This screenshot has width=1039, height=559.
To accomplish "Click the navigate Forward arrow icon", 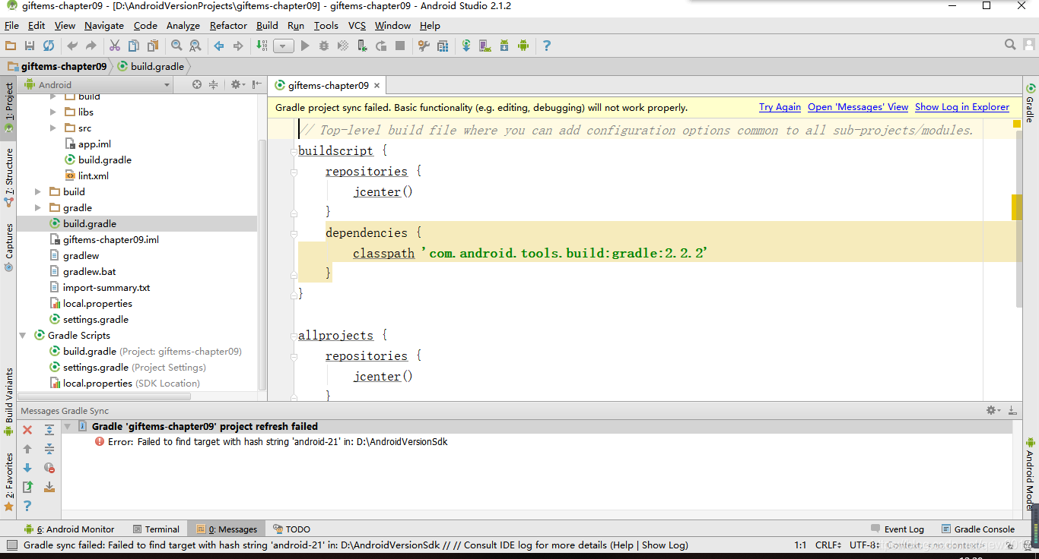I will (238, 46).
